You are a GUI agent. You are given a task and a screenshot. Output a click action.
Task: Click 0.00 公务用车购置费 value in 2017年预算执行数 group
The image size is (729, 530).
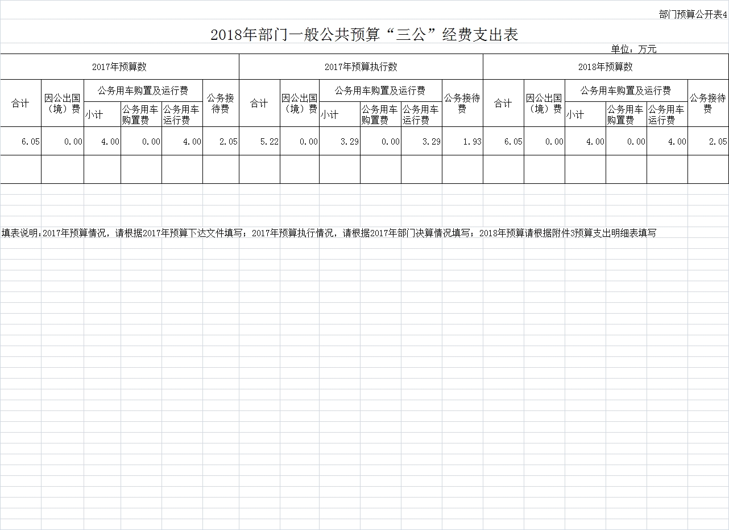pyautogui.click(x=380, y=141)
